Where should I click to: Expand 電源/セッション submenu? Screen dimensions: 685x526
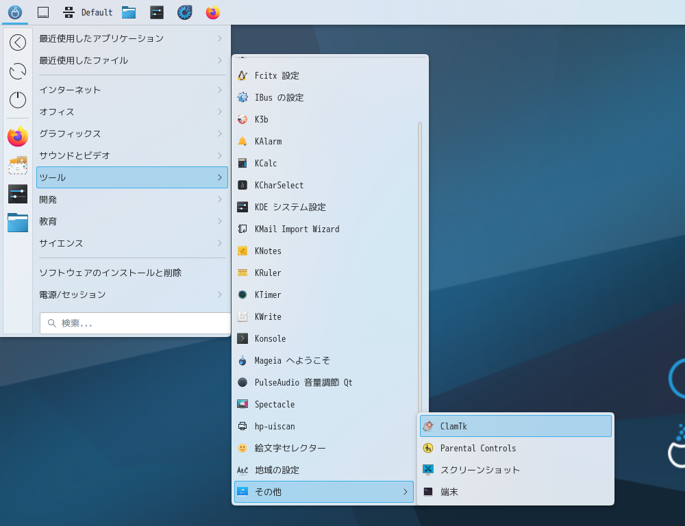pyautogui.click(x=132, y=295)
